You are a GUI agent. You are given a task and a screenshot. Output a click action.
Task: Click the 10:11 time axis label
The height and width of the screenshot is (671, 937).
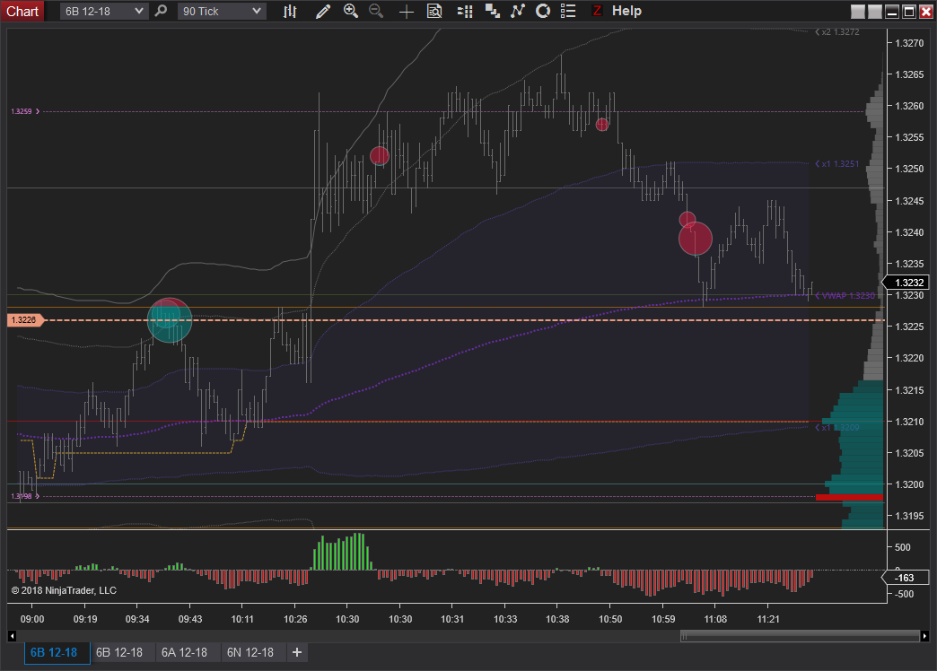242,619
